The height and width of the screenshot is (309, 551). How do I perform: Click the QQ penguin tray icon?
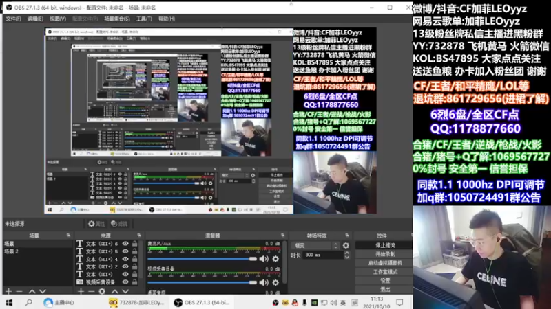point(295,302)
